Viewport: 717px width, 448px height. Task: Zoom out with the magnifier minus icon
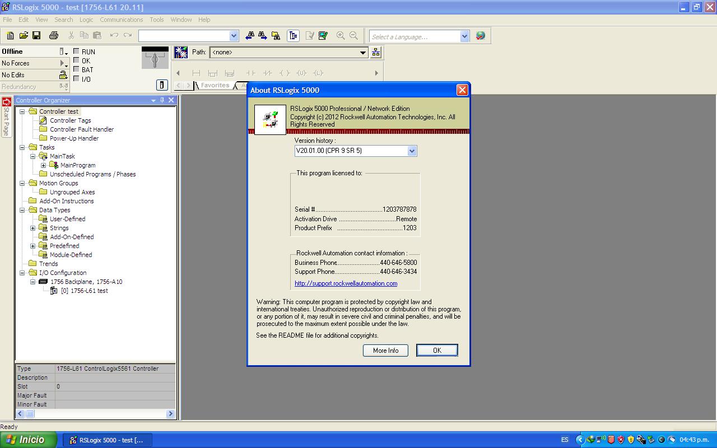tap(353, 35)
